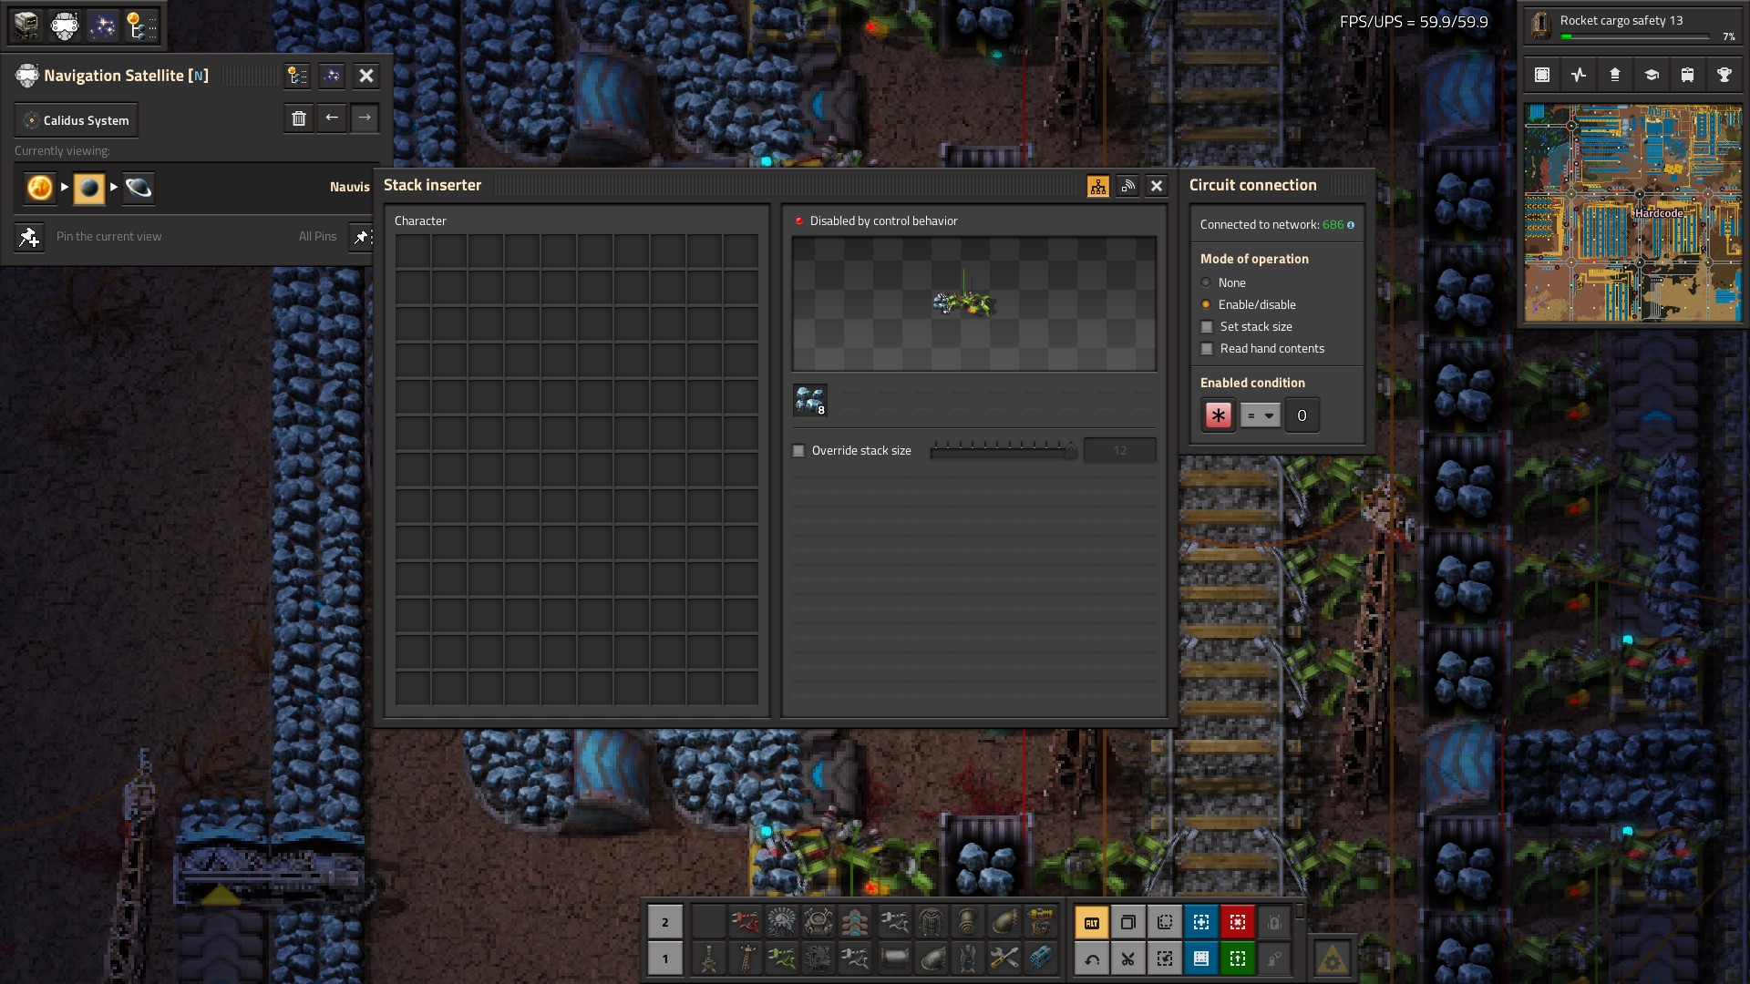
Task: Open the Calidus System button
Action: coord(77,120)
